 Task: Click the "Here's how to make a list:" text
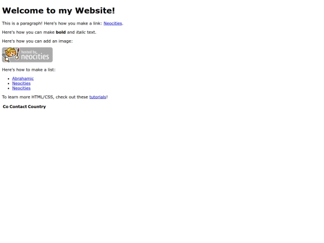29,70
